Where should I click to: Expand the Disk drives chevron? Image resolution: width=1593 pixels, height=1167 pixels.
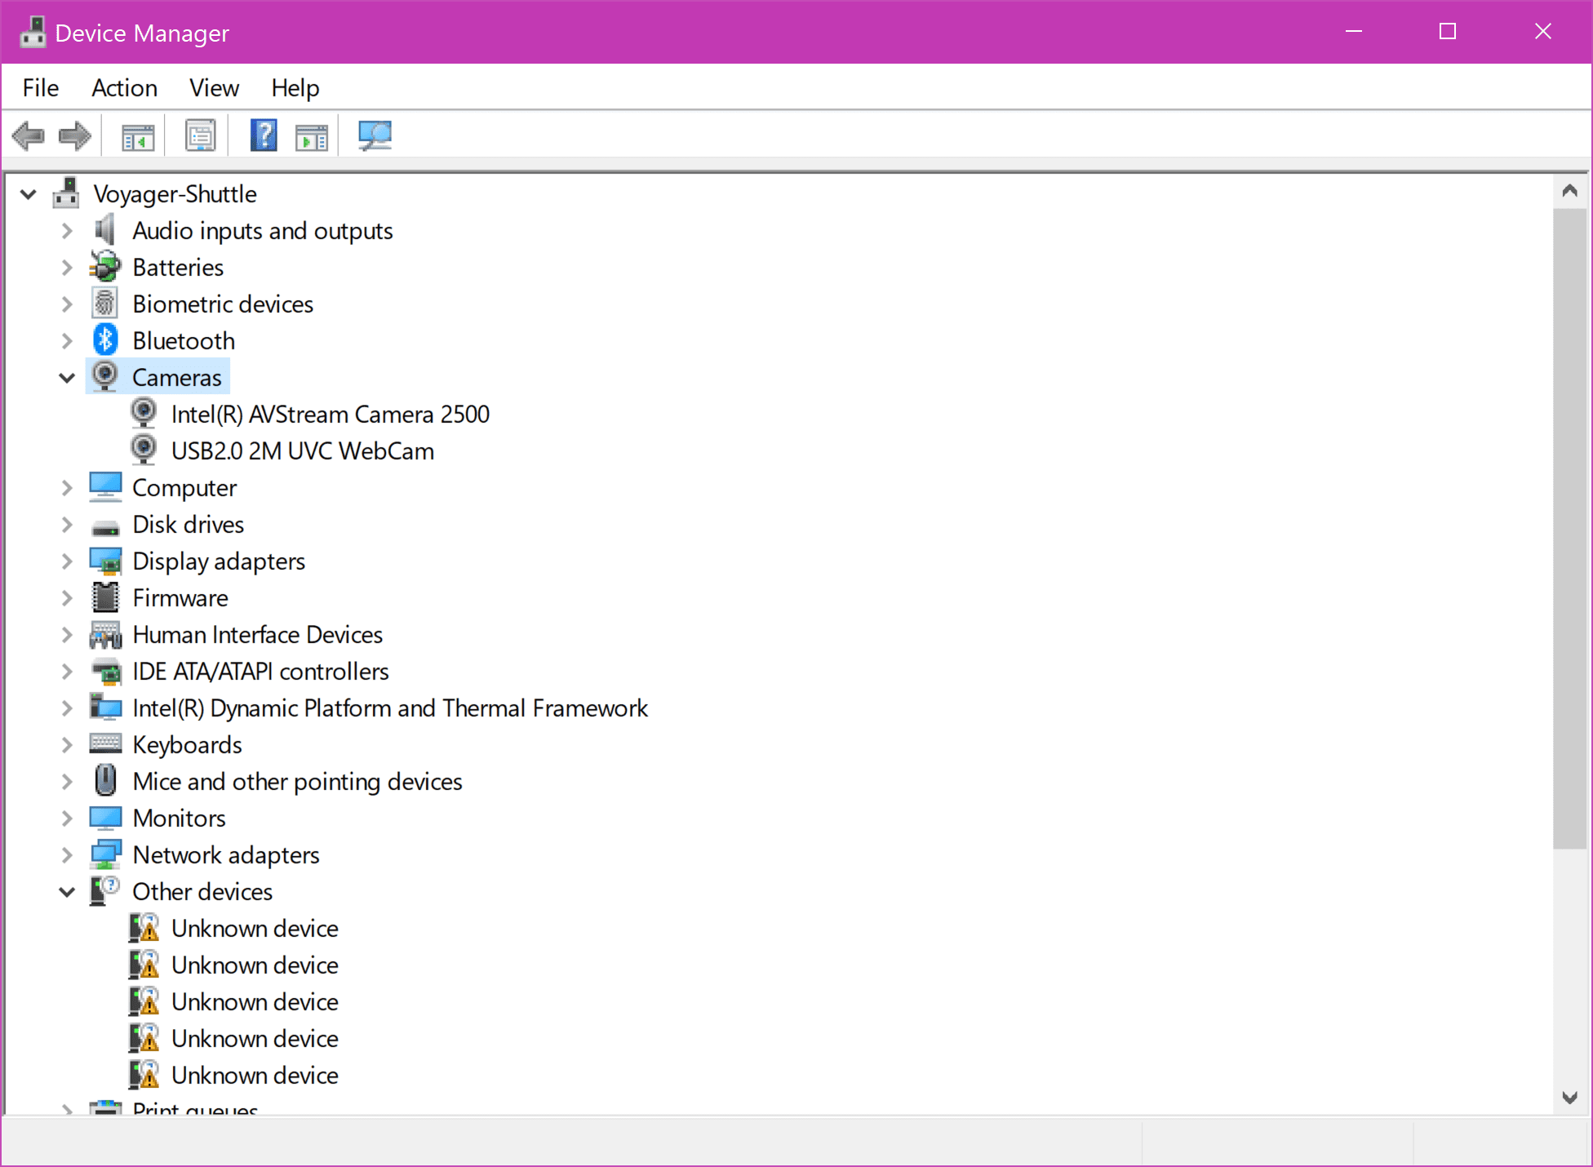67,525
